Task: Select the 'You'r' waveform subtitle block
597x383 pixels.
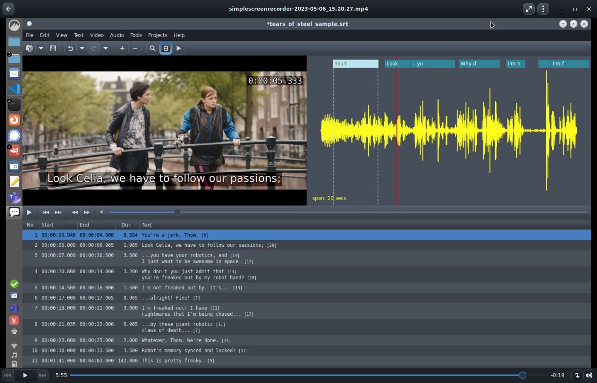Action: [356, 64]
